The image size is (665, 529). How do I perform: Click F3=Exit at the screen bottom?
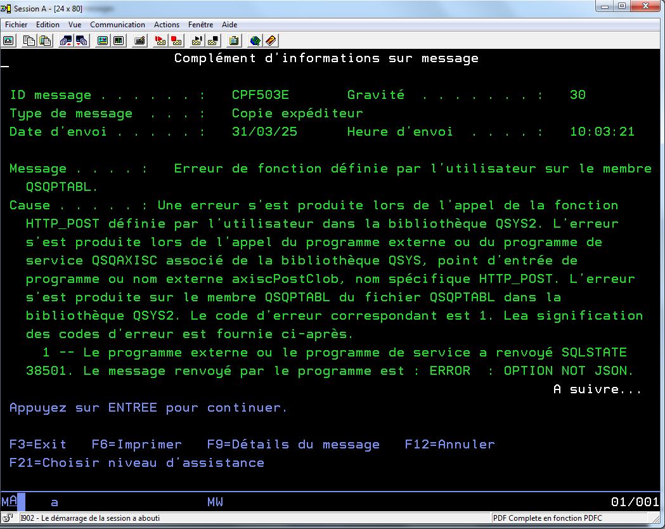tap(29, 444)
